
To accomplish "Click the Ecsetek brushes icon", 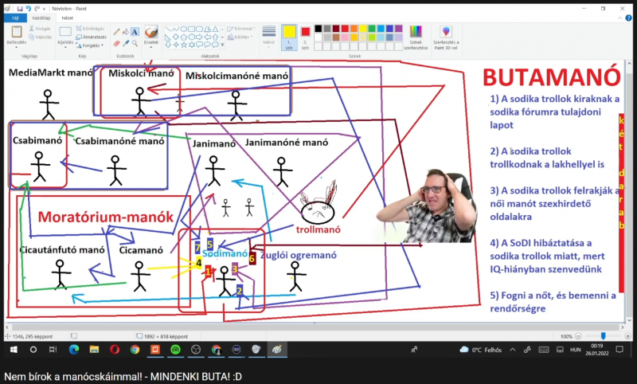I will coord(151,32).
